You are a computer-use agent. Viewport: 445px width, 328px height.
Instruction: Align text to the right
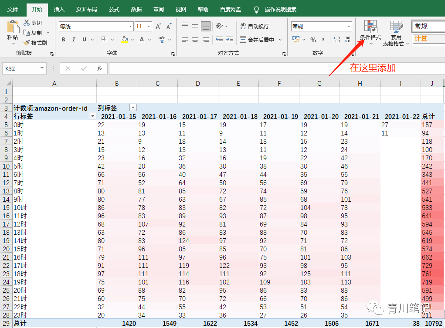(x=206, y=40)
